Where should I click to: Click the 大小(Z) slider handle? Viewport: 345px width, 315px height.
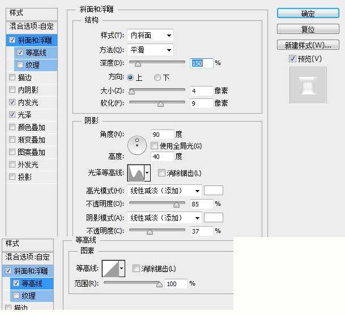click(131, 92)
